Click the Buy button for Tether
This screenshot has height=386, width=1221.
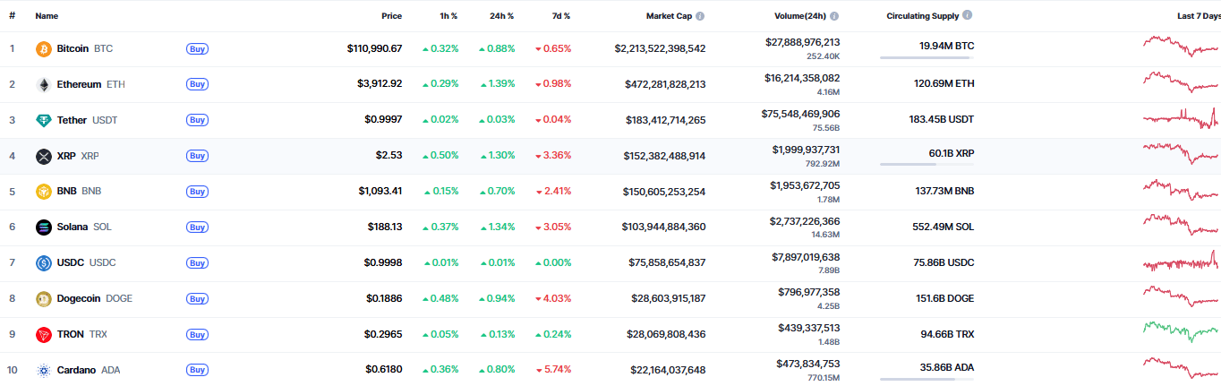[198, 120]
